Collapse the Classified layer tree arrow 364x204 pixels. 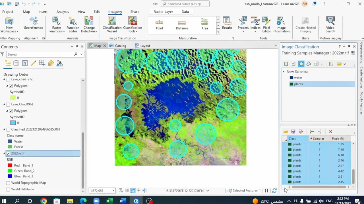coord(4,129)
